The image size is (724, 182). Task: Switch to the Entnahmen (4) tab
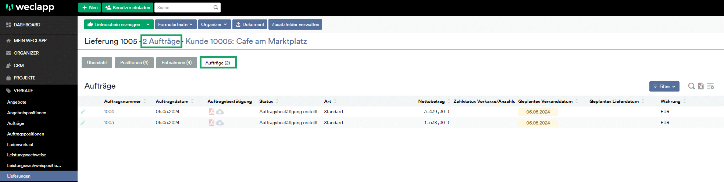pyautogui.click(x=176, y=63)
